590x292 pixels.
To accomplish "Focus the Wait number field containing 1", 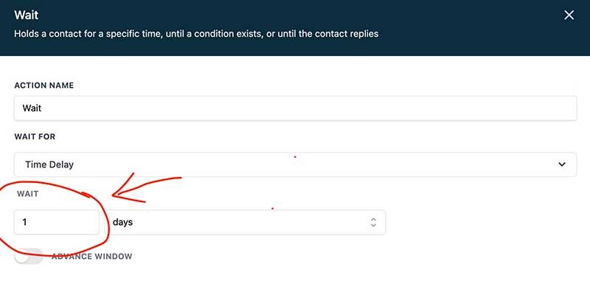I will [x=57, y=222].
